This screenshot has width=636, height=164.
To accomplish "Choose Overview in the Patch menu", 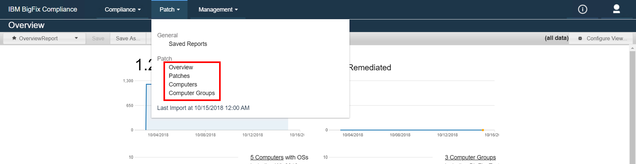I will [181, 67].
